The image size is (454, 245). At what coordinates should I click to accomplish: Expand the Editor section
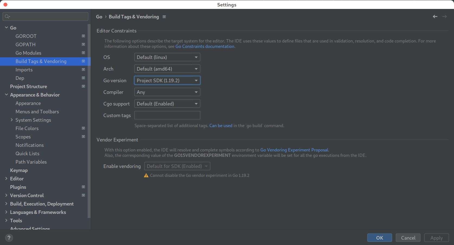(x=6, y=178)
